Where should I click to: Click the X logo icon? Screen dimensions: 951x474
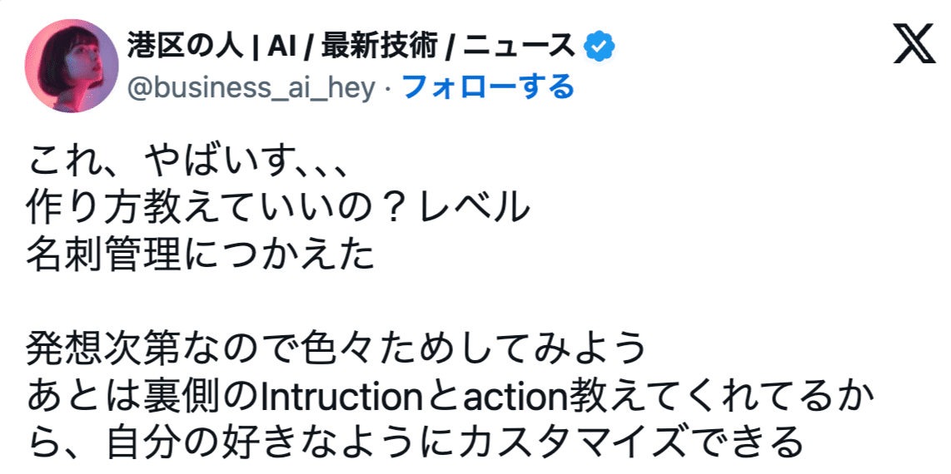tap(914, 47)
